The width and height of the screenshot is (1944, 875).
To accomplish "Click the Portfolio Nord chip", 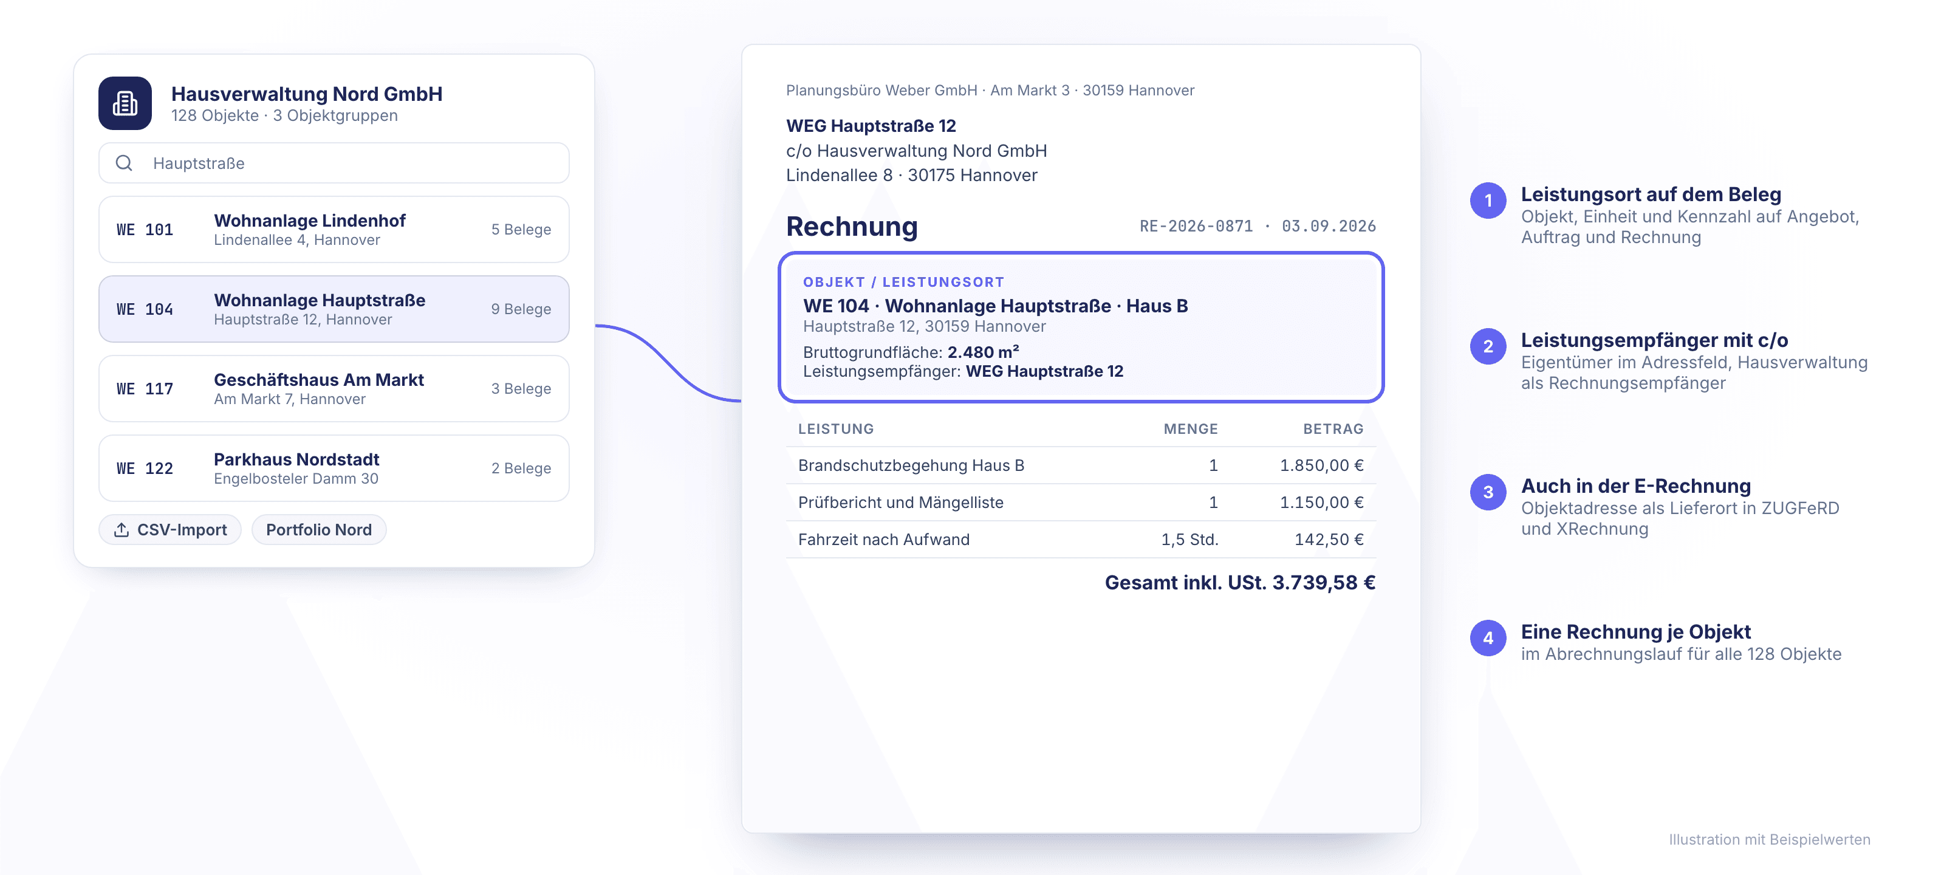I will click(x=318, y=530).
